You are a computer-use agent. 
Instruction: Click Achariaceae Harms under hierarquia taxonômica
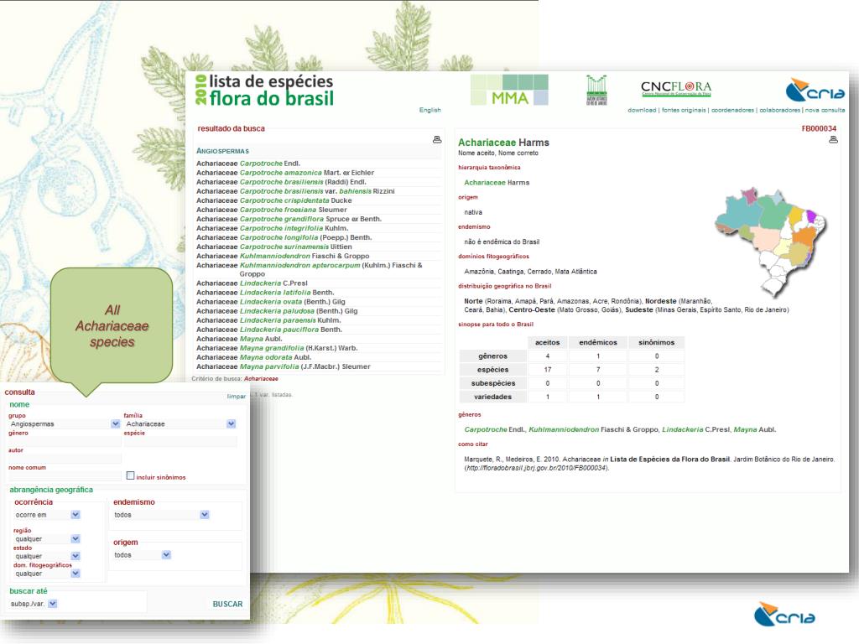[x=497, y=182]
